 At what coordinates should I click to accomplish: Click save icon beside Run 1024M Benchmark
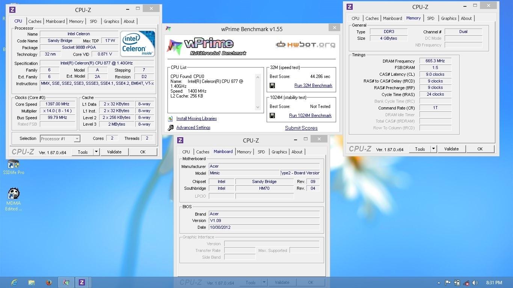pyautogui.click(x=272, y=115)
